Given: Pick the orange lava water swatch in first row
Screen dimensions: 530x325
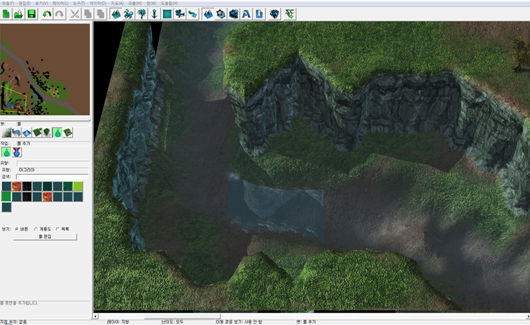Looking at the screenshot, I should 17,186.
